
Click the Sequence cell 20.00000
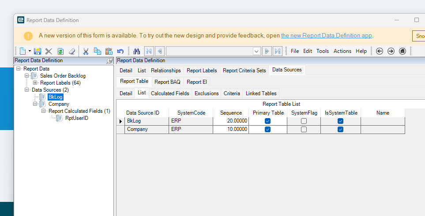tap(231, 121)
